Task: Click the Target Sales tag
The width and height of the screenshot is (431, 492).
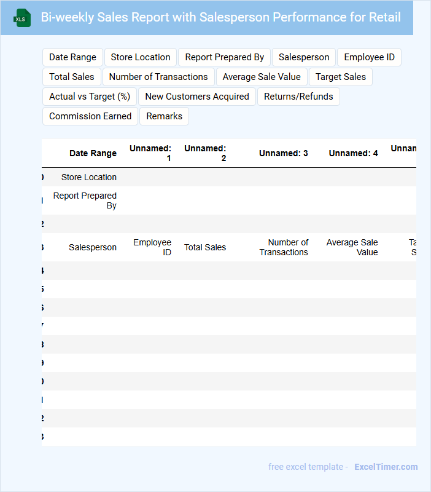Action: [x=341, y=77]
